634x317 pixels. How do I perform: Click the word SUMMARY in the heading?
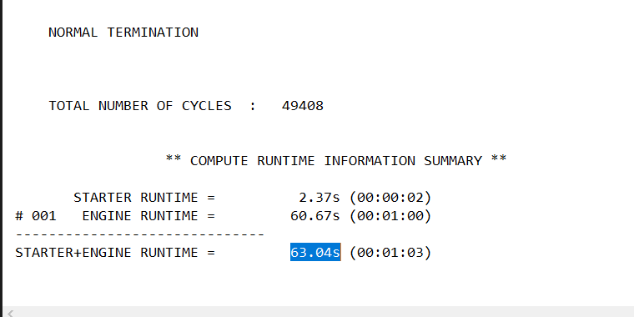[x=453, y=161]
